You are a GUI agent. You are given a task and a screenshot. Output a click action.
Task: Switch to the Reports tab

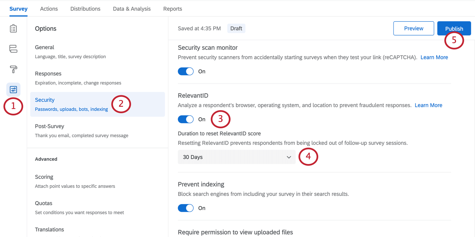coord(172,9)
